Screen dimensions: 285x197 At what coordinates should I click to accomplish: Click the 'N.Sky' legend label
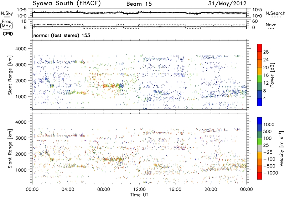tap(7, 13)
